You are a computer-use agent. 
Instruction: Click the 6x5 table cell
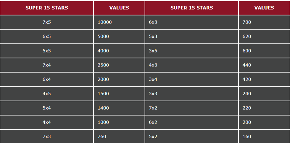coord(47,36)
